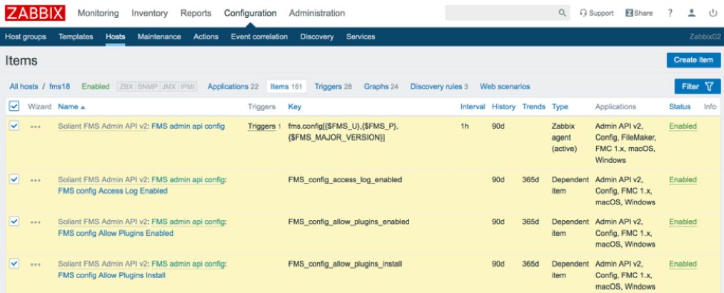The image size is (724, 293).
Task: Click the green Enabled host status
Action: click(x=96, y=86)
